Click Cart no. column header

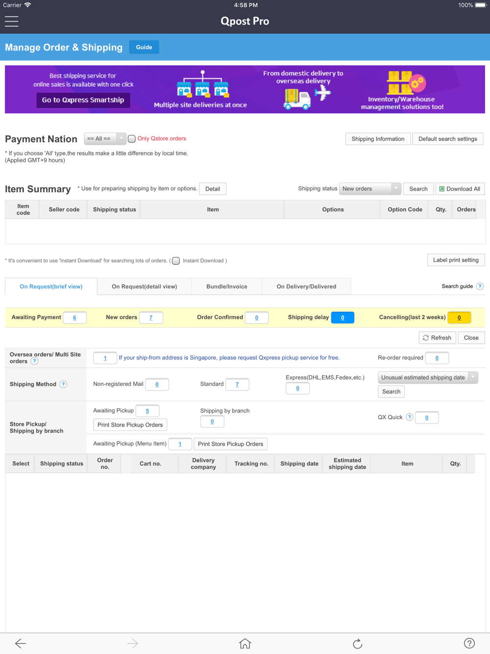point(150,464)
